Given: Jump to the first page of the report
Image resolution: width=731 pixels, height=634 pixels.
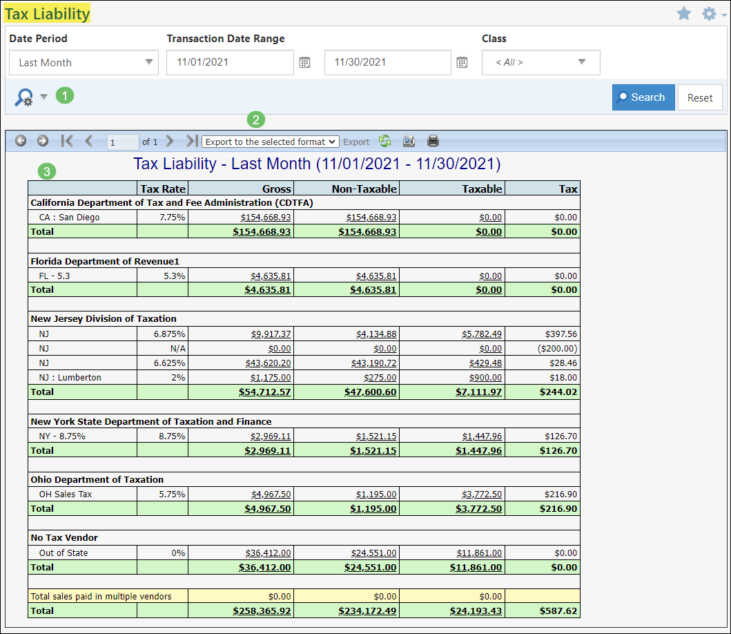Looking at the screenshot, I should click(x=67, y=141).
